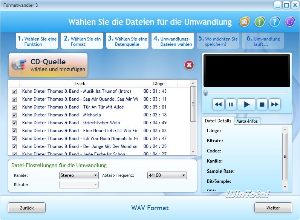Click track list scrollbar up arrow
Screen dimensions: 300x220
click(x=193, y=83)
